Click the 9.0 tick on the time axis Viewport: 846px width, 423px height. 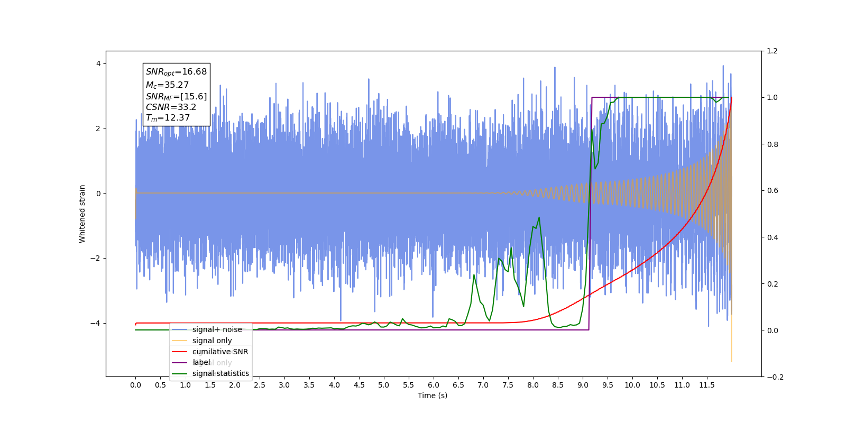coord(583,385)
